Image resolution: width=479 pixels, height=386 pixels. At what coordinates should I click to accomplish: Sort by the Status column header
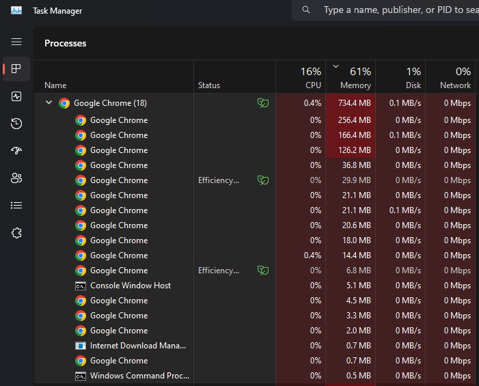click(x=234, y=77)
